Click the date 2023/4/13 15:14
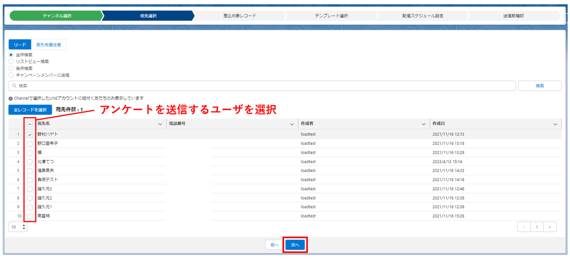Image resolution: width=570 pixels, height=260 pixels. pyautogui.click(x=447, y=162)
